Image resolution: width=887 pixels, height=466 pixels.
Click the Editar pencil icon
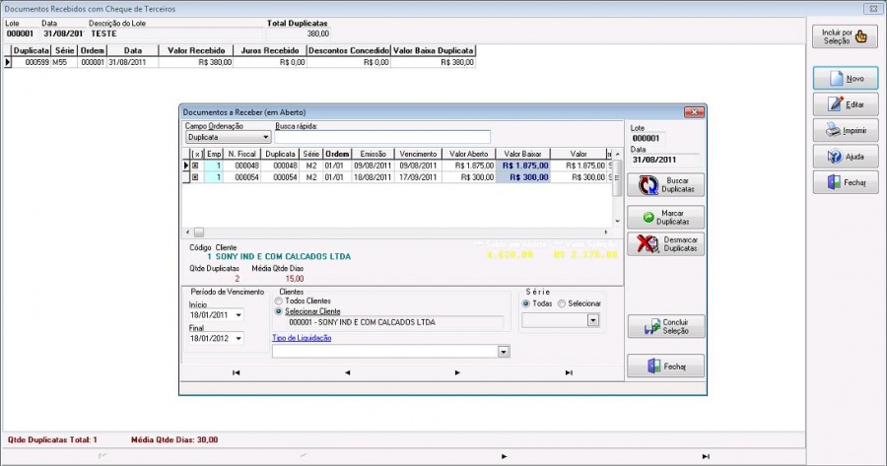(x=836, y=104)
